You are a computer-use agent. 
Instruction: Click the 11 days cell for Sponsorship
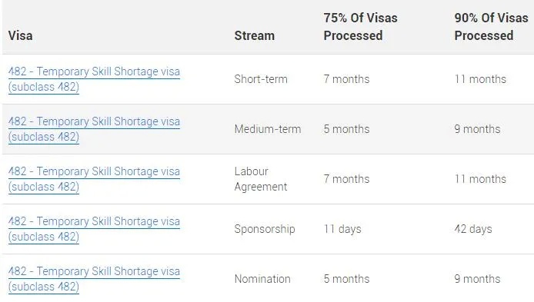point(342,229)
